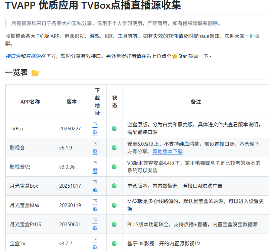Screen dimensions: 270x251
Task: Click the green status dot for 影视仓V3
Action: 114,167
